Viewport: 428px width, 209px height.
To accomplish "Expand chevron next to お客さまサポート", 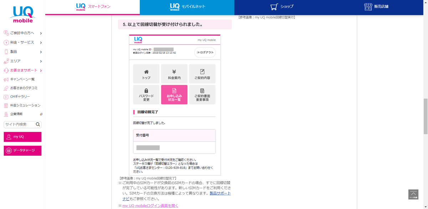I will pyautogui.click(x=41, y=70).
